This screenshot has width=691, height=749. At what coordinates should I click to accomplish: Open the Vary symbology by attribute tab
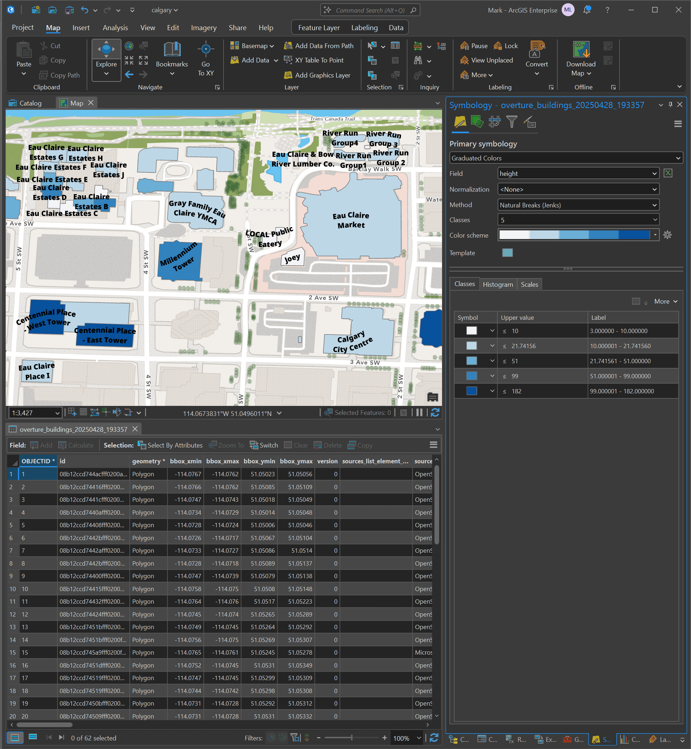[x=477, y=122]
